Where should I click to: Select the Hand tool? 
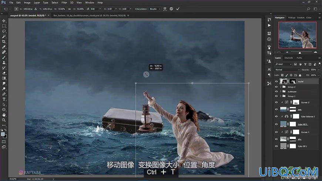click(4, 115)
